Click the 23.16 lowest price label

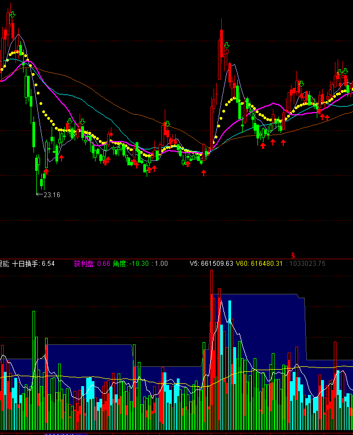tap(52, 194)
